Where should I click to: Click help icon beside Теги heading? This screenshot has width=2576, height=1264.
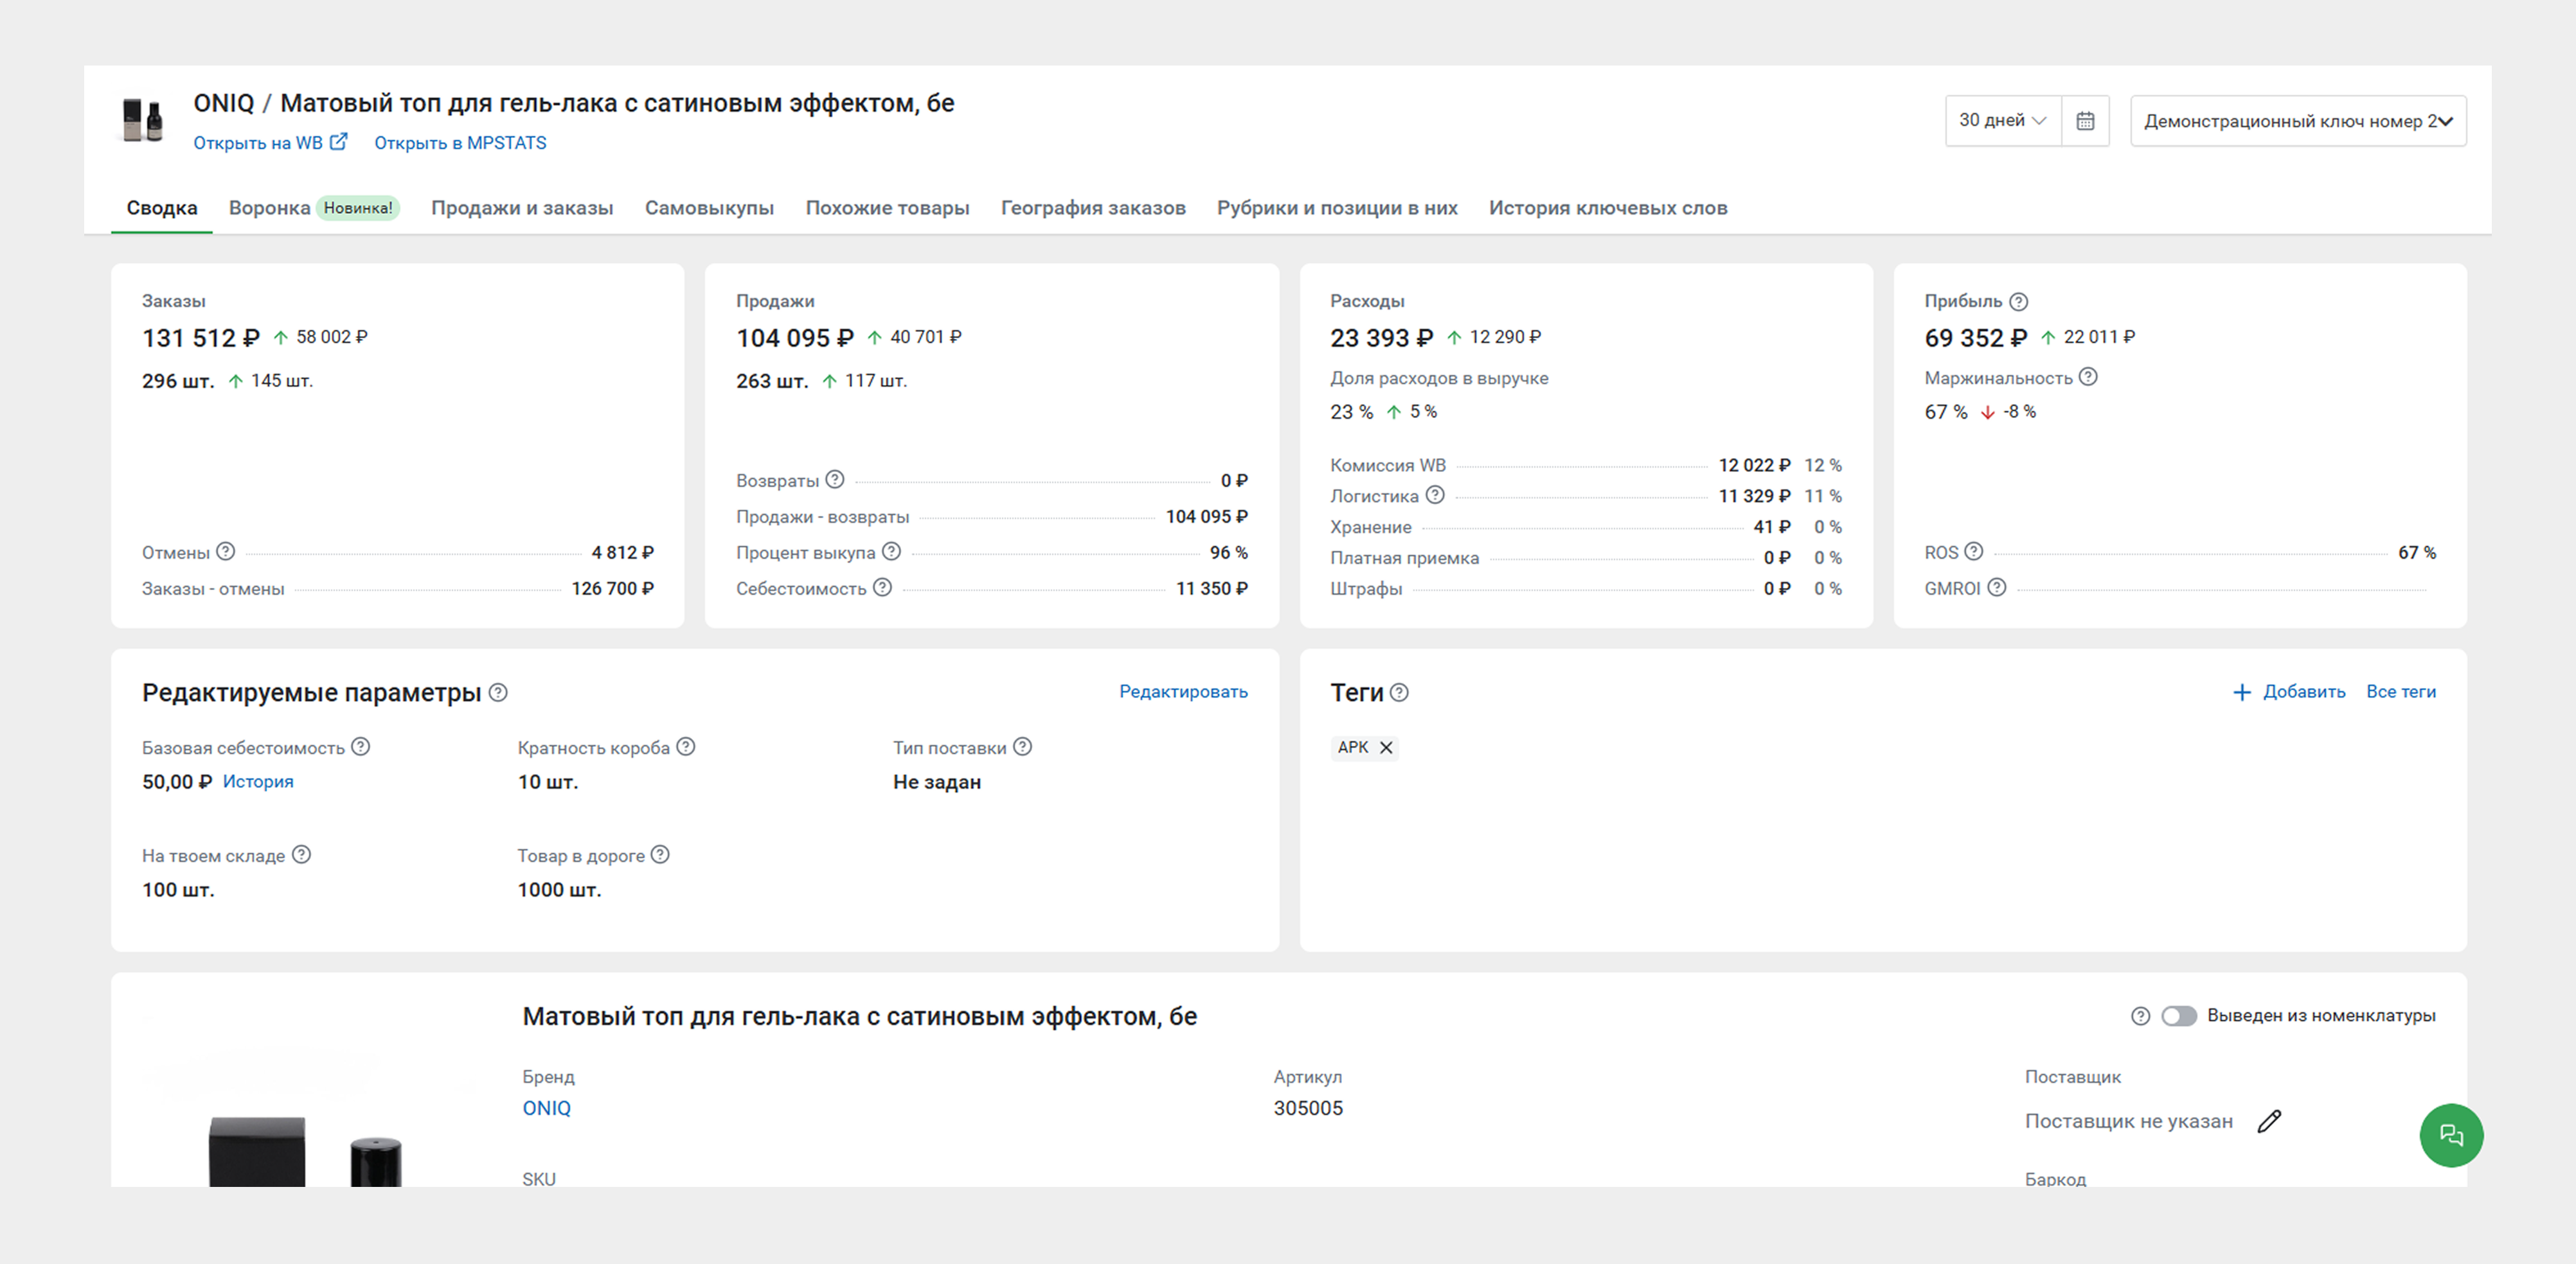(x=1399, y=692)
